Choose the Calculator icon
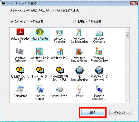Screen dimensions: 139x122 (x=20, y=89)
